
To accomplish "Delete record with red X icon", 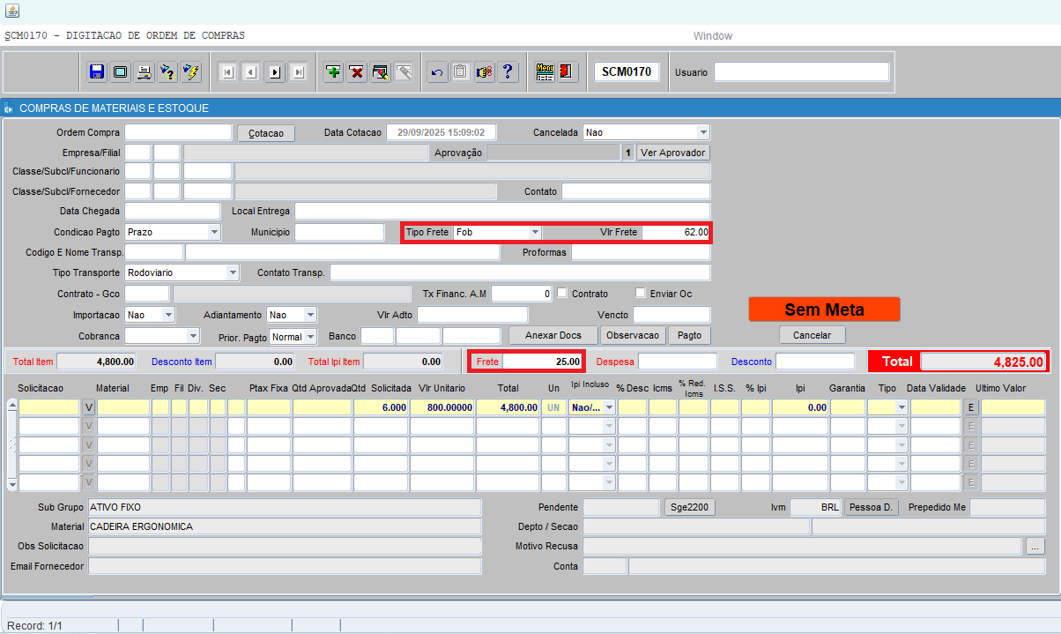I will pos(357,72).
